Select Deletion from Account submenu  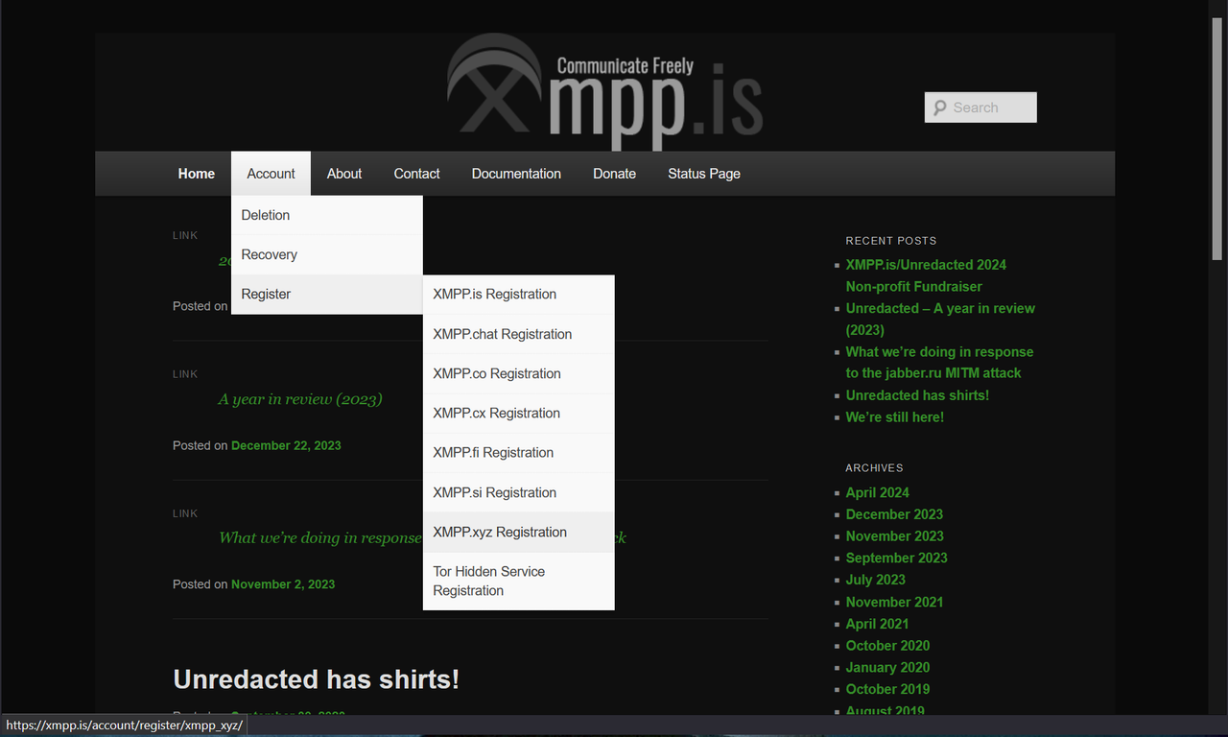tap(327, 215)
